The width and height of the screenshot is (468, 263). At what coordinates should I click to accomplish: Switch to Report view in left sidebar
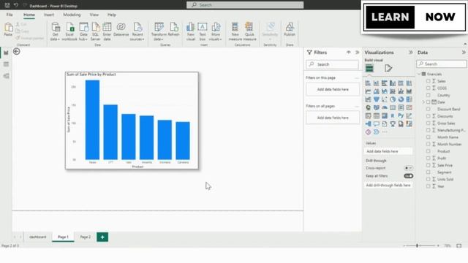click(x=6, y=53)
